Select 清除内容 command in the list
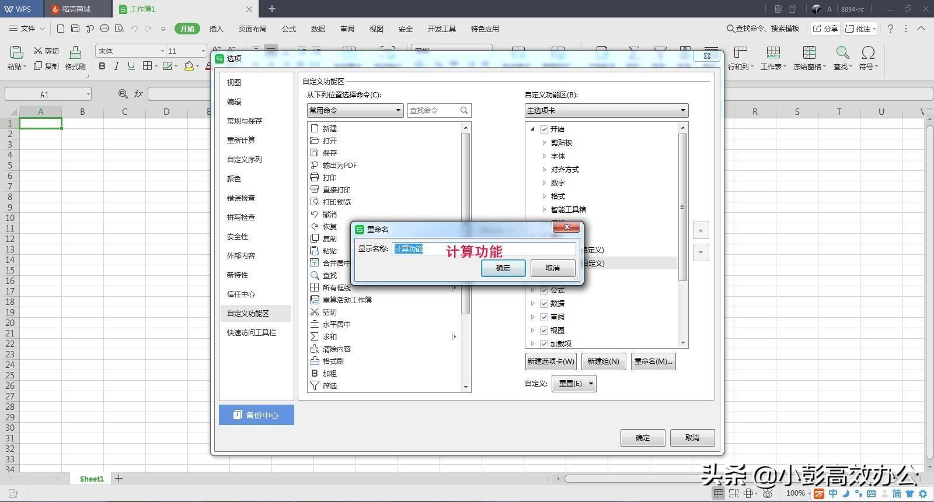Viewport: 934px width, 502px height. [336, 349]
